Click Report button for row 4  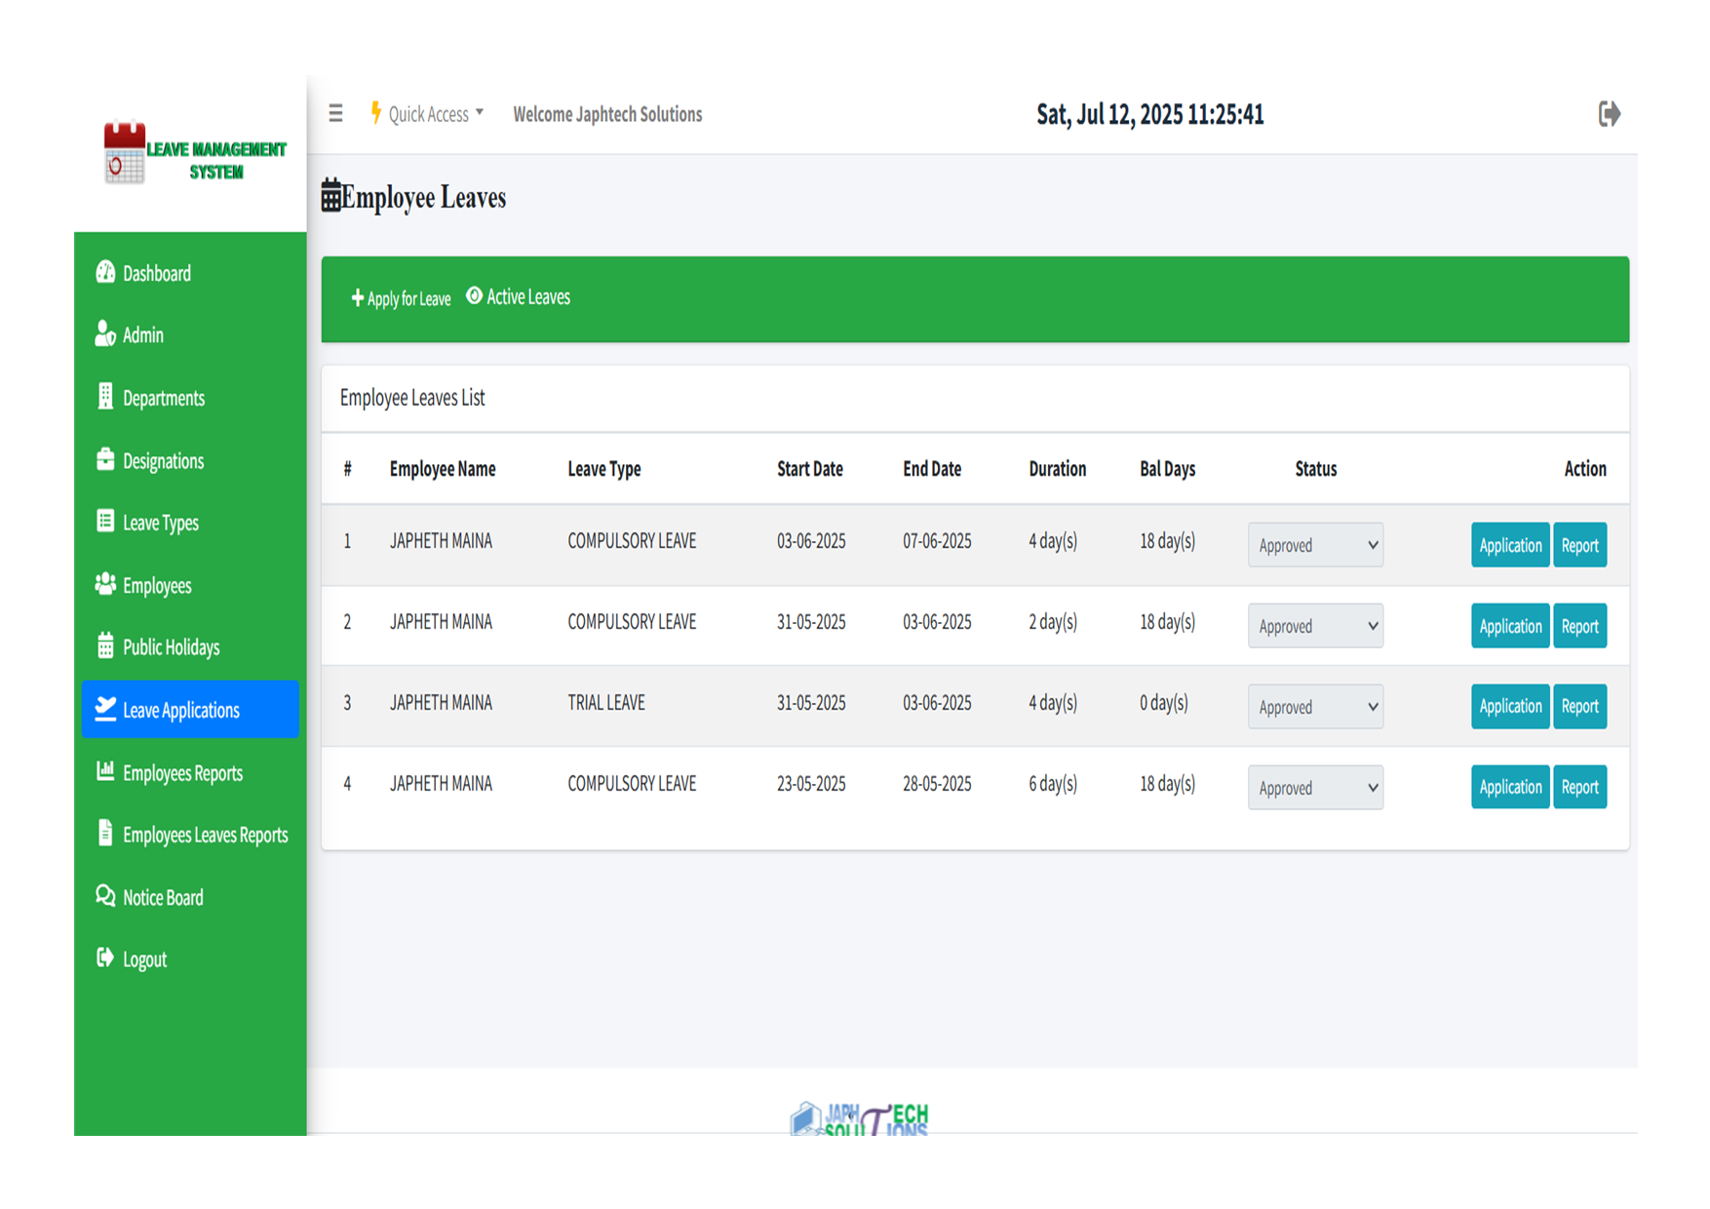(x=1579, y=787)
